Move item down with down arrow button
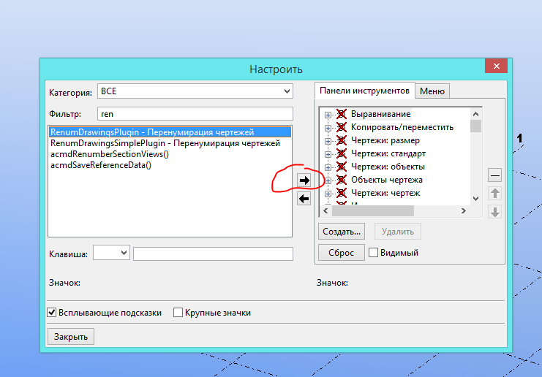Screen dimensions: 542x377 point(495,212)
